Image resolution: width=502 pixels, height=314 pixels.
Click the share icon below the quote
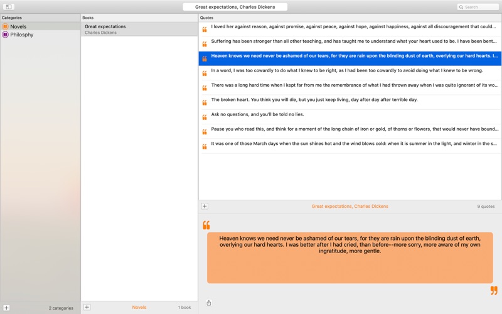point(209,303)
